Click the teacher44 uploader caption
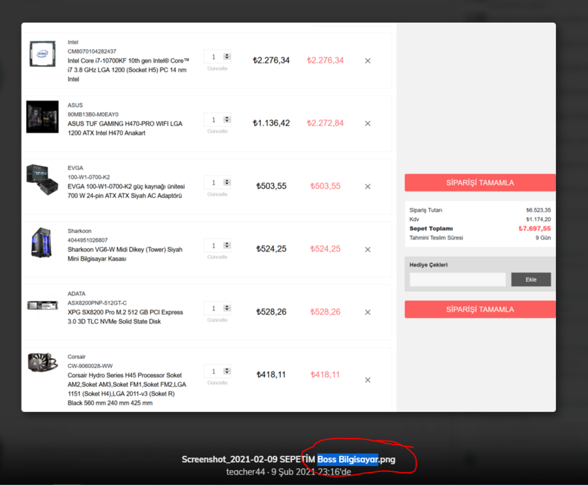588x485 pixels. [x=245, y=472]
